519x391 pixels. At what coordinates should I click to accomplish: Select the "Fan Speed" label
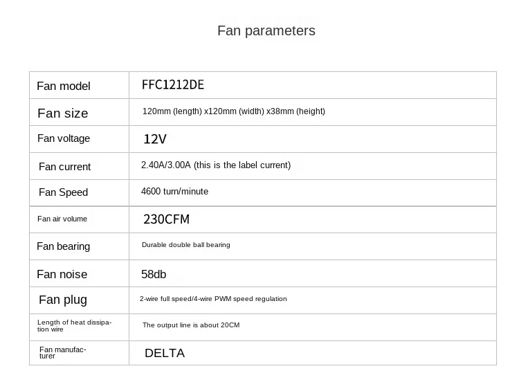(x=64, y=192)
